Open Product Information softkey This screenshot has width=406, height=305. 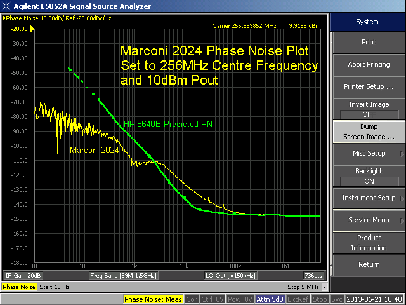[369, 243]
